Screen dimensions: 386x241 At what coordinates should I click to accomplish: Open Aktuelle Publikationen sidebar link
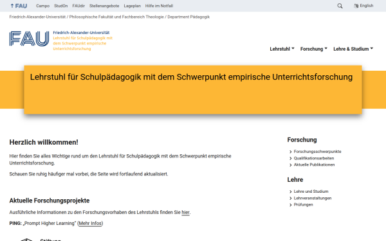(x=314, y=165)
